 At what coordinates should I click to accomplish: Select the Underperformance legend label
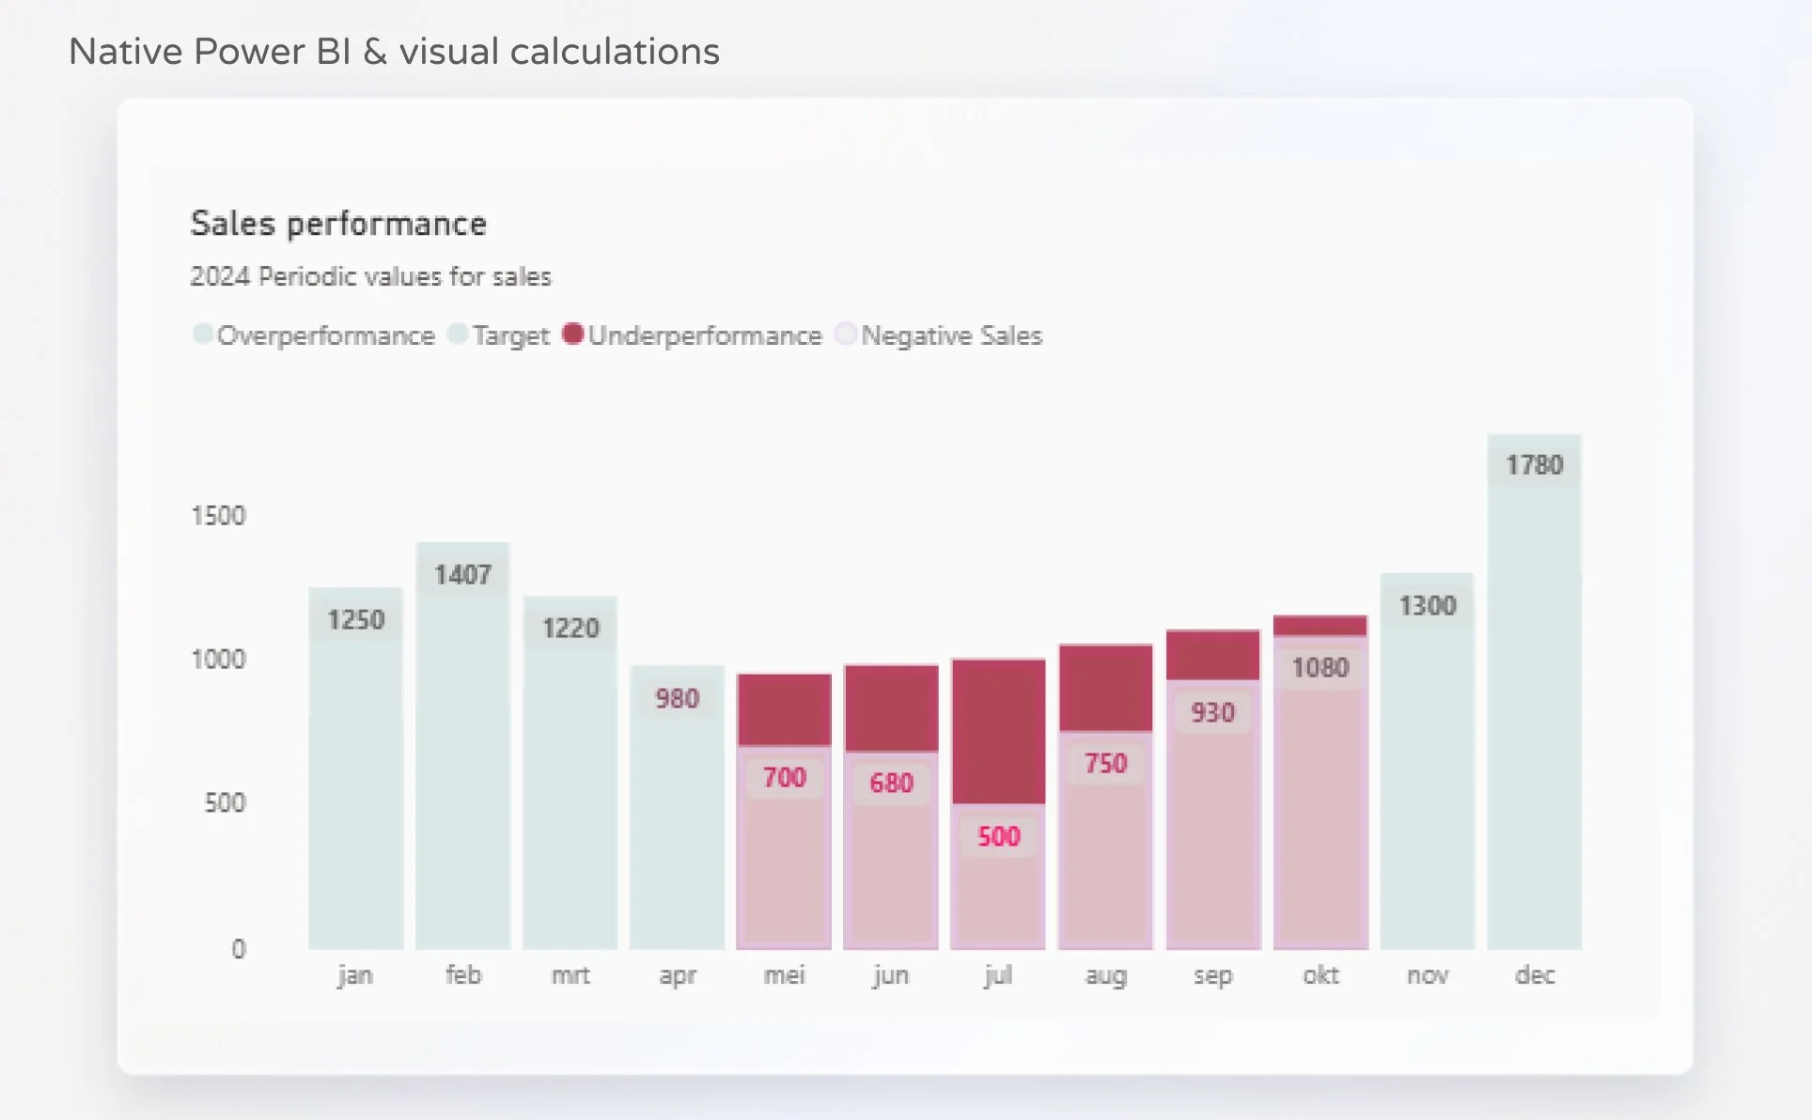tap(705, 335)
